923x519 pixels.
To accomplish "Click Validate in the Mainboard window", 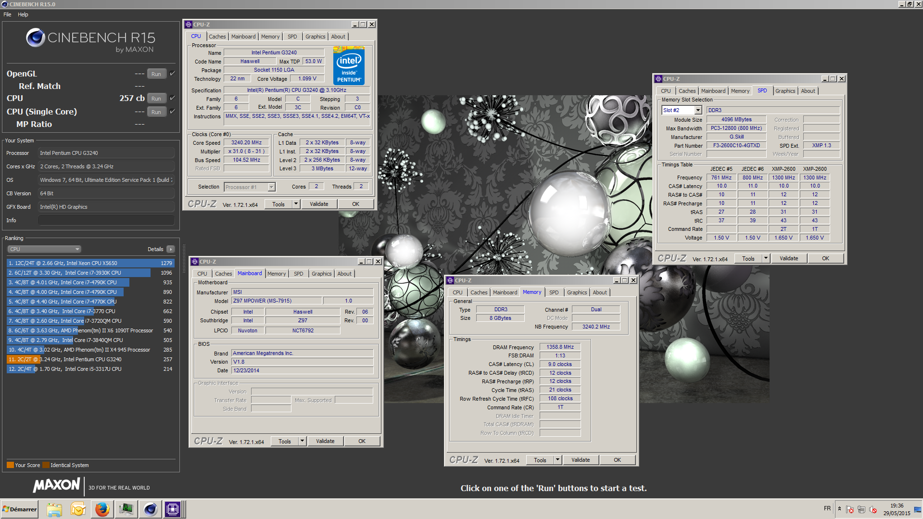I will click(x=325, y=442).
